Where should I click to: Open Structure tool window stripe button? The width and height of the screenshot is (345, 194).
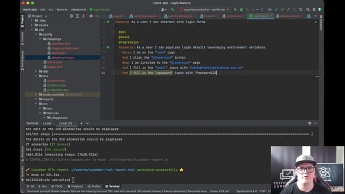(23, 154)
